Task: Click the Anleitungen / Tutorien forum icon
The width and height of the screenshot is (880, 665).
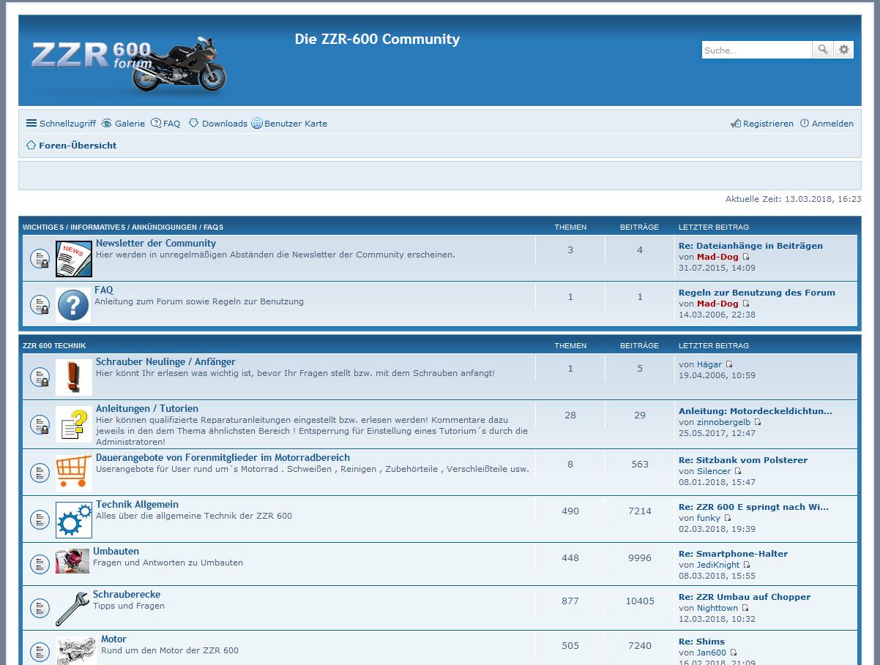Action: click(x=73, y=424)
